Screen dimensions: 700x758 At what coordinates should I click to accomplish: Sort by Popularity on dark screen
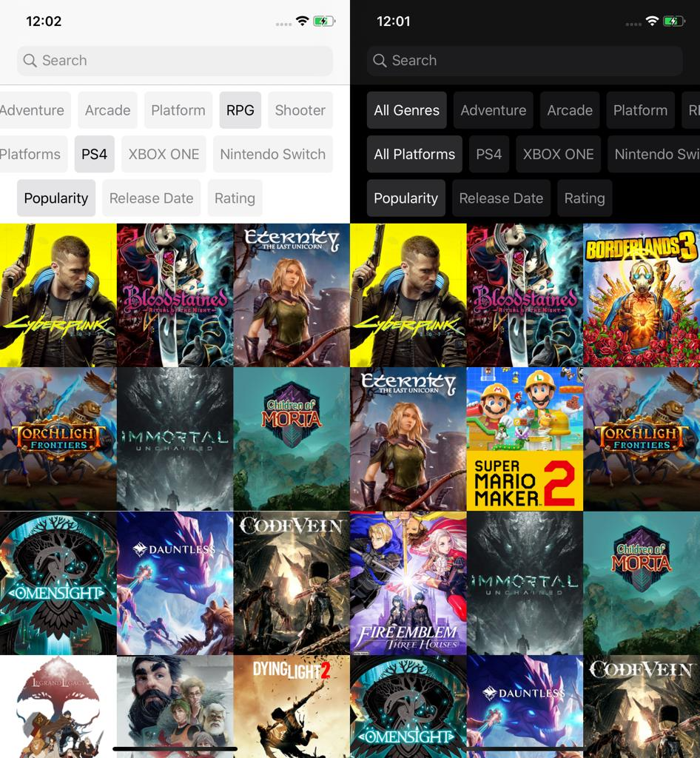coord(405,198)
